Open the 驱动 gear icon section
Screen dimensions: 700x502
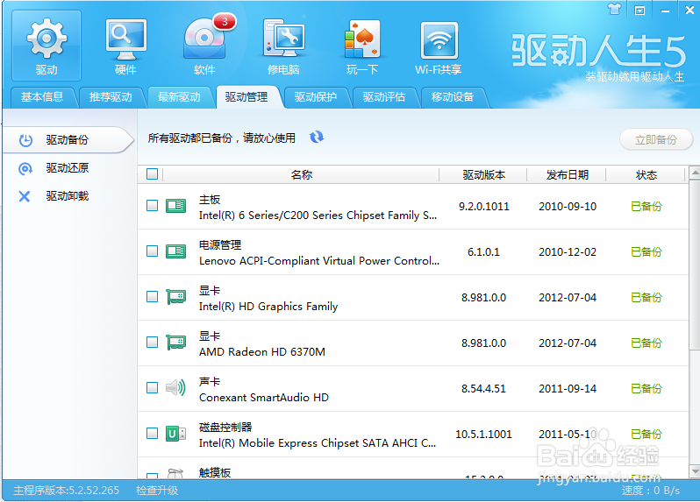pos(46,46)
